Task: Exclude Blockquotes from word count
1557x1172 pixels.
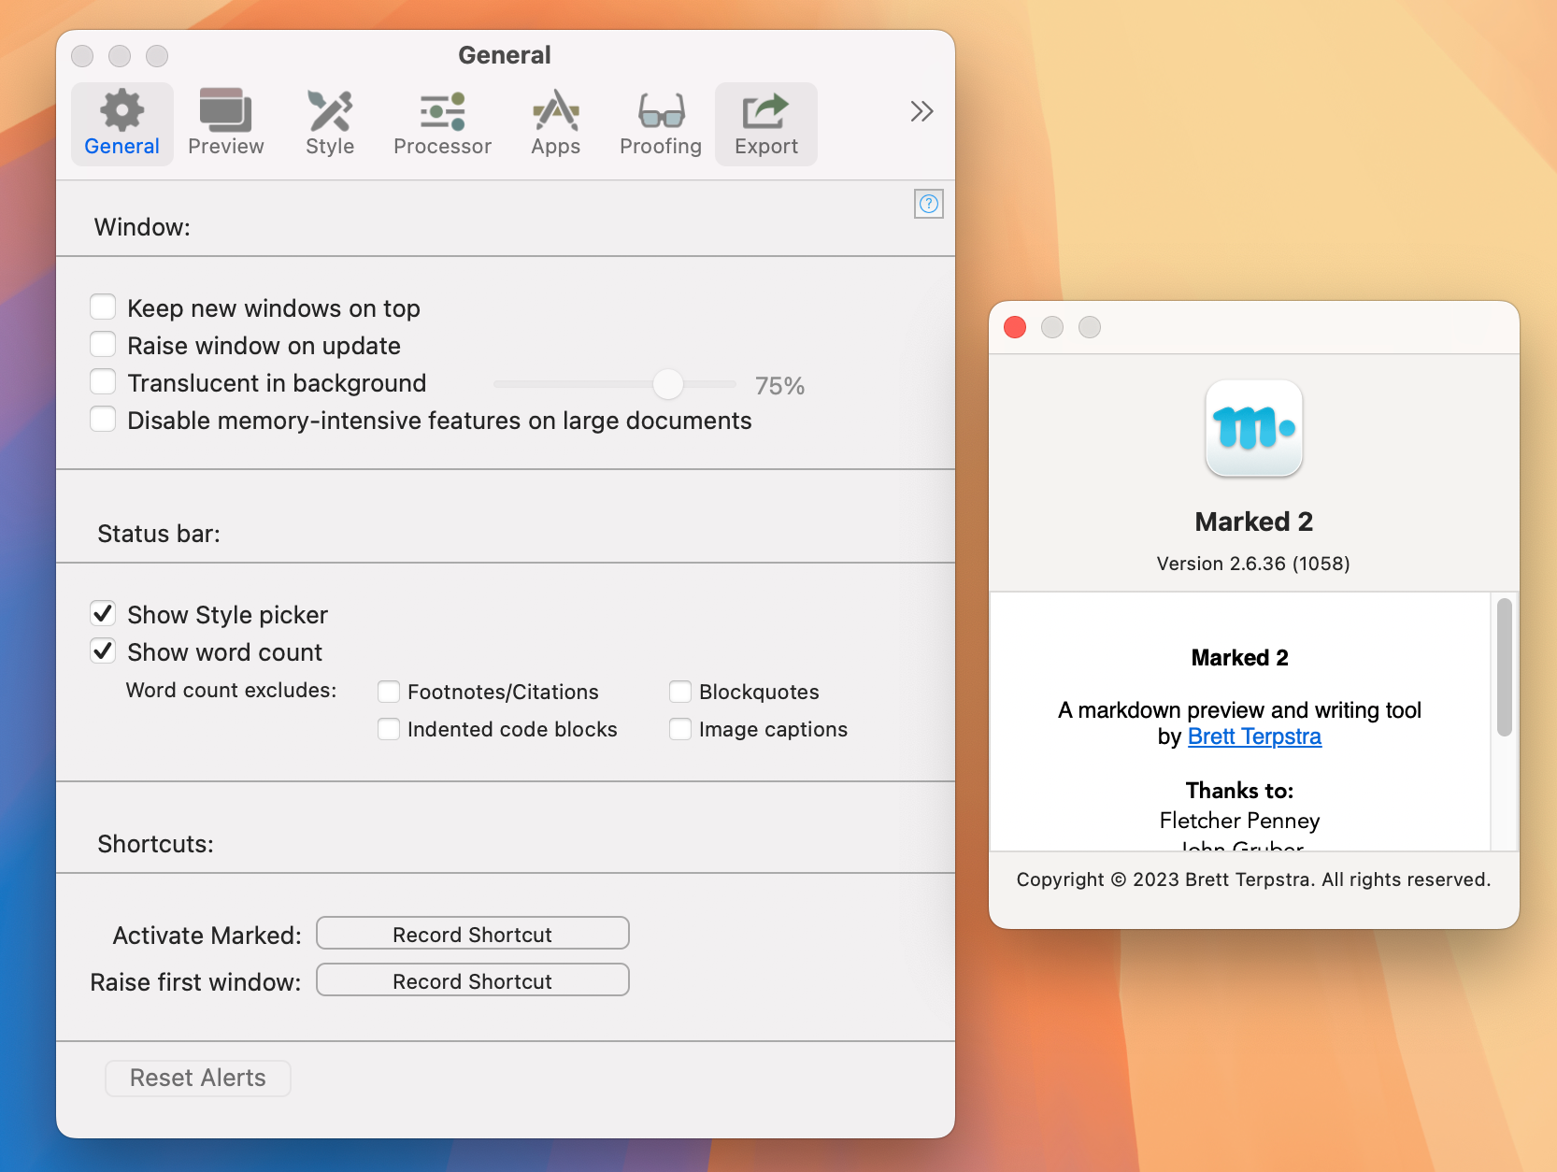Action: 680,692
